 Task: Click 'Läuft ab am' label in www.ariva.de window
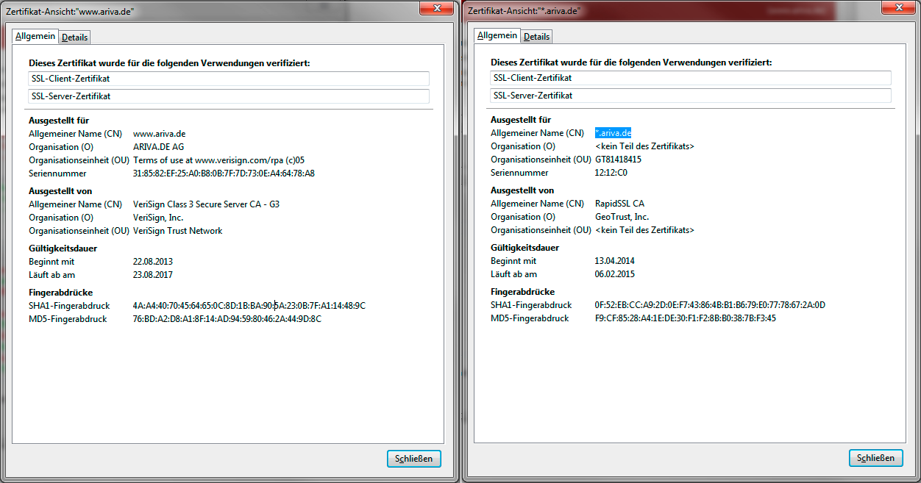point(51,275)
